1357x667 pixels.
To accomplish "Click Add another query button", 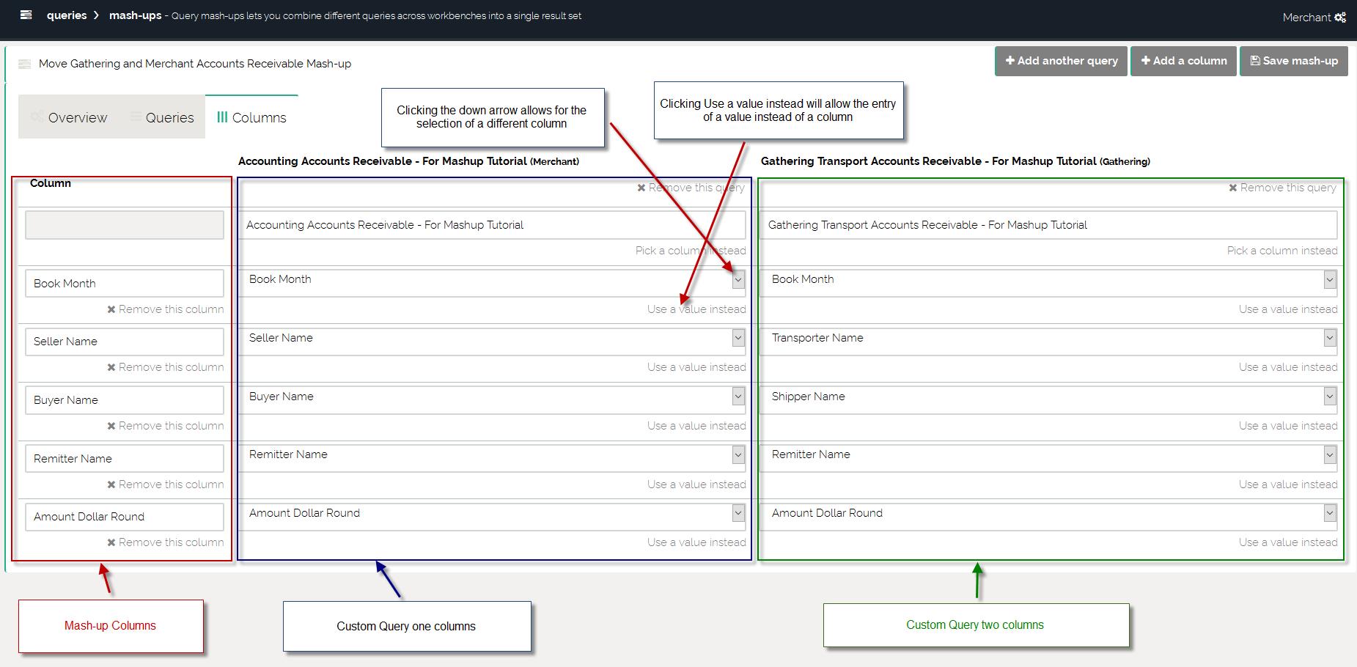I will tap(1061, 61).
